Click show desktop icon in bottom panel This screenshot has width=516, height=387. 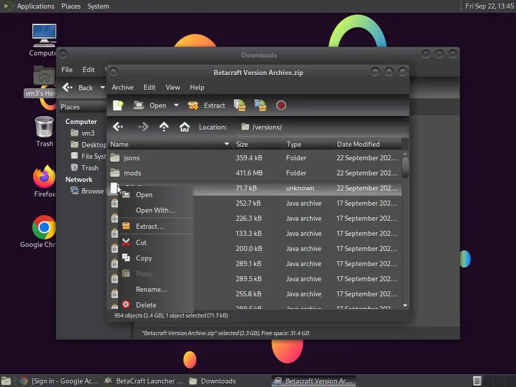(6, 381)
